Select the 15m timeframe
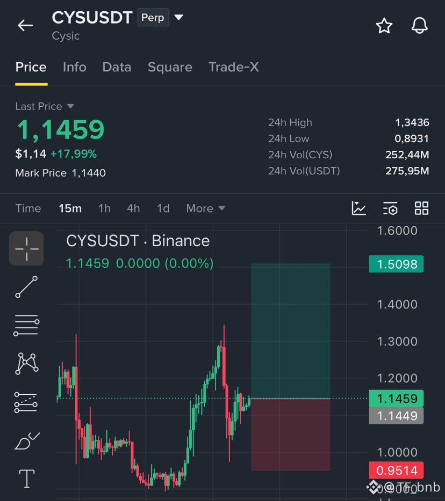The height and width of the screenshot is (501, 445). click(x=70, y=208)
